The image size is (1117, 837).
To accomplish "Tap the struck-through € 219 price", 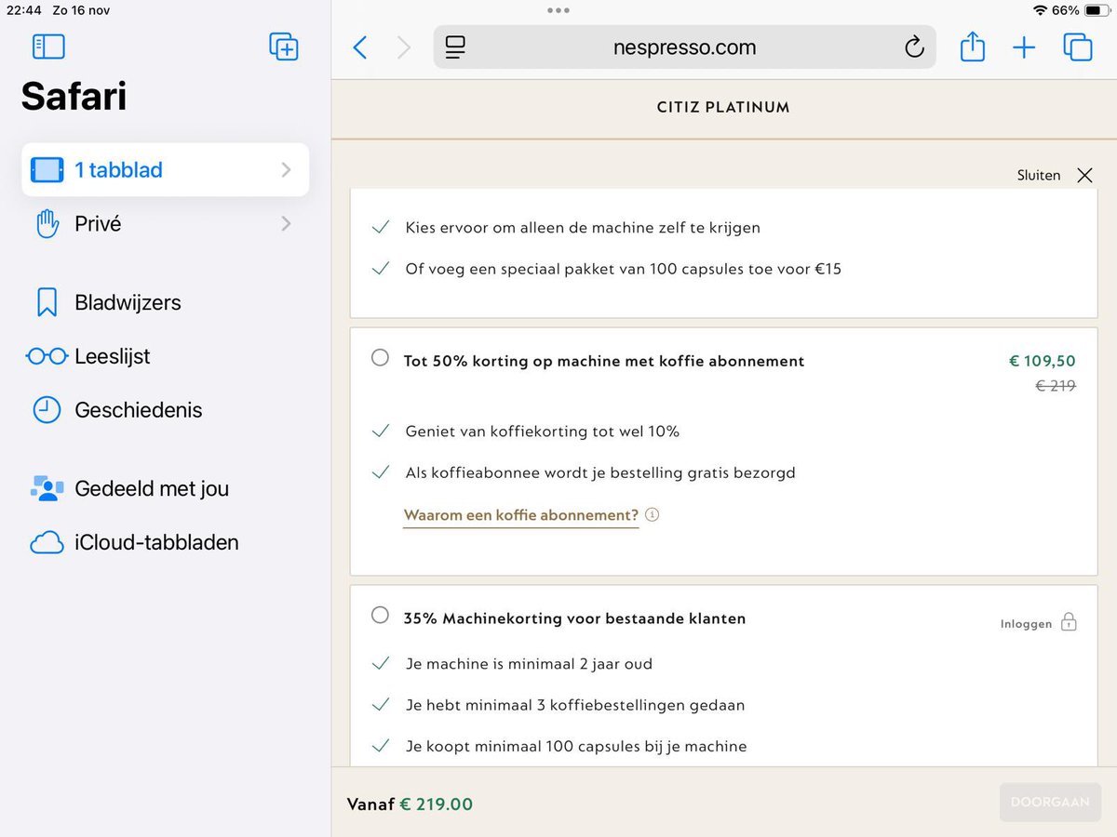I will [x=1056, y=385].
